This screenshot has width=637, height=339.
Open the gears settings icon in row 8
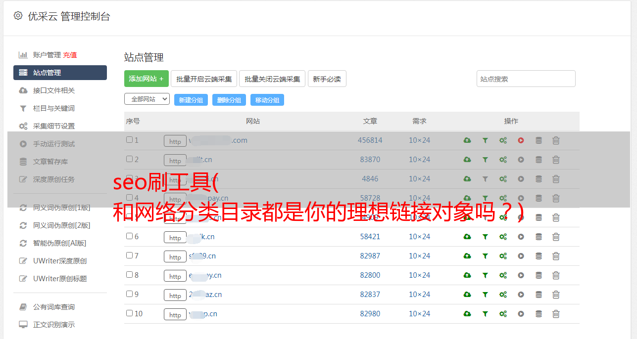(x=503, y=275)
